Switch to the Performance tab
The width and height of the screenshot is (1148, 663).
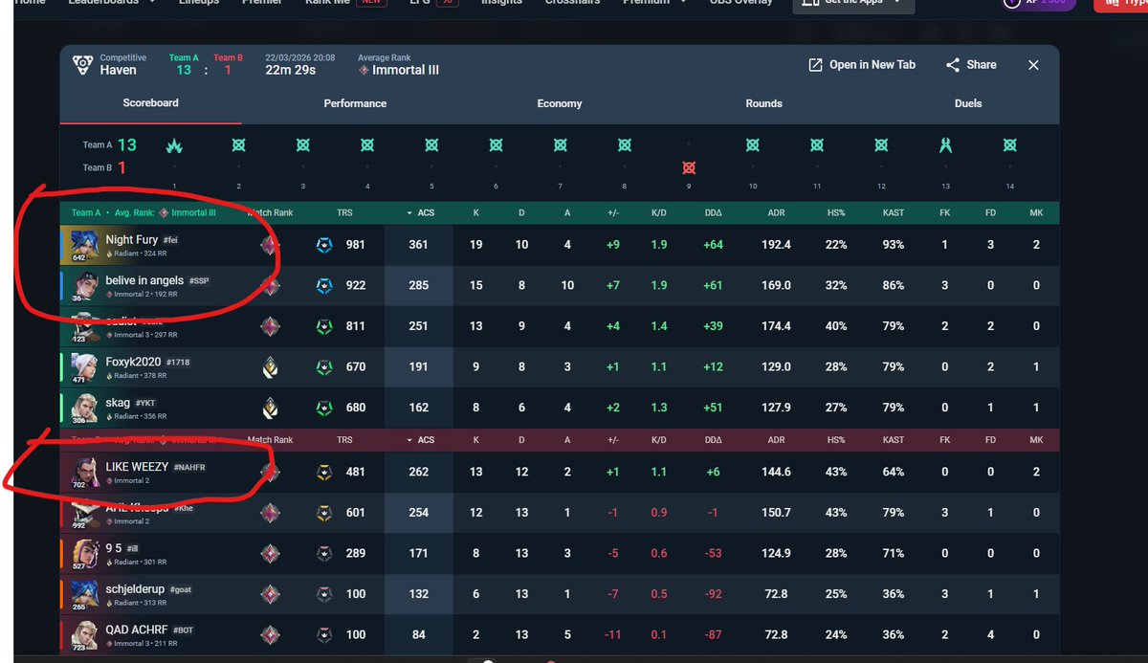[355, 103]
